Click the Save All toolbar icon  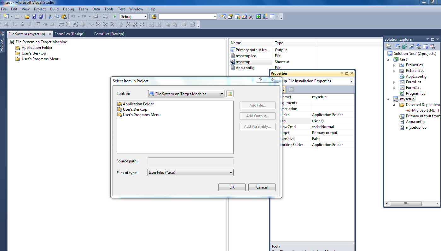pyautogui.click(x=41, y=16)
